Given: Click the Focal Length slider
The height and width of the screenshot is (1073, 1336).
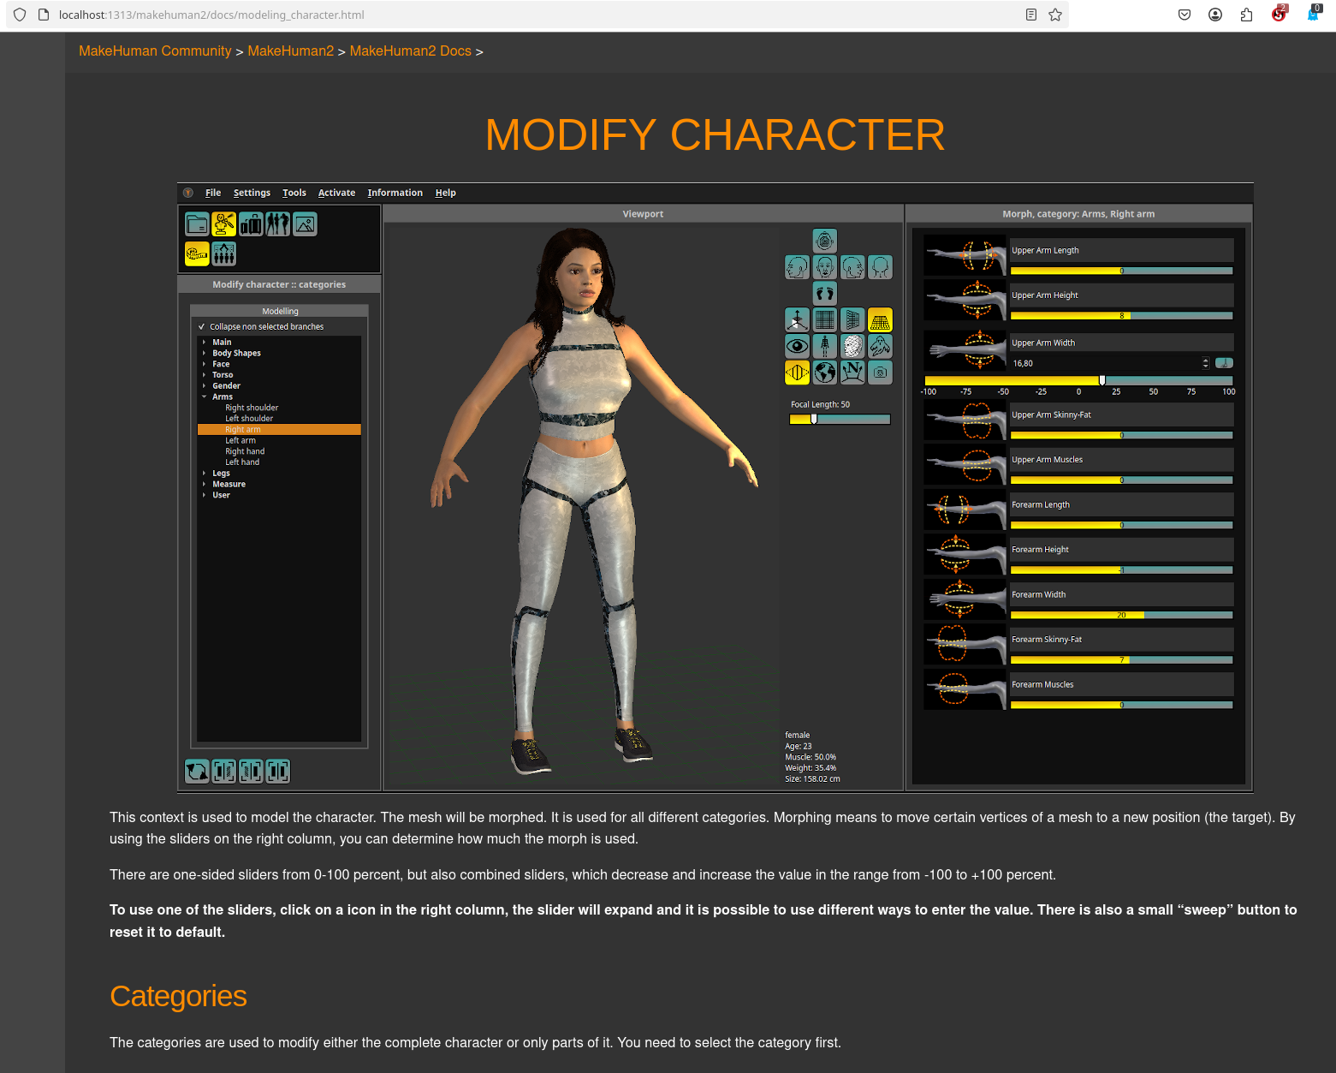Looking at the screenshot, I should click(x=840, y=420).
